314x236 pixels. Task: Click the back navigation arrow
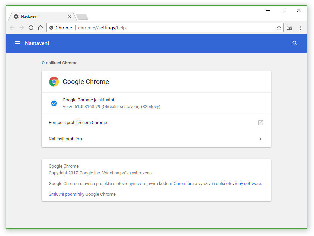[12, 28]
